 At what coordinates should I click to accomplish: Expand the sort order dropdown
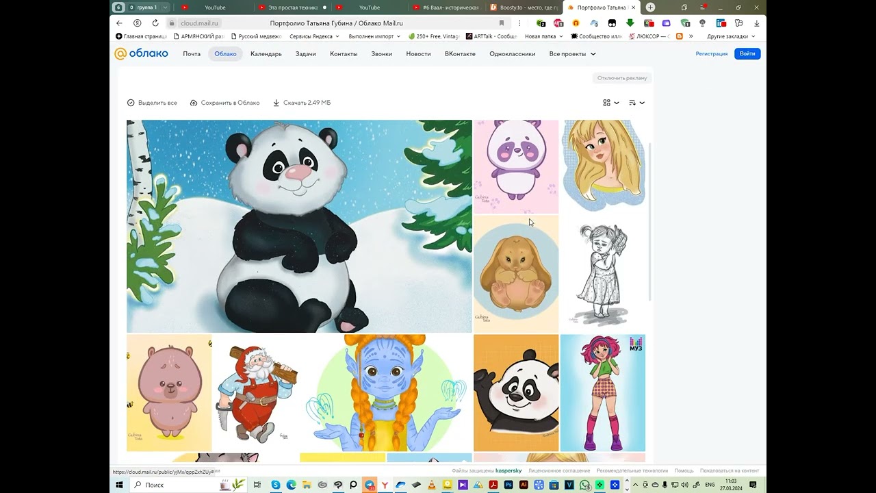click(636, 103)
